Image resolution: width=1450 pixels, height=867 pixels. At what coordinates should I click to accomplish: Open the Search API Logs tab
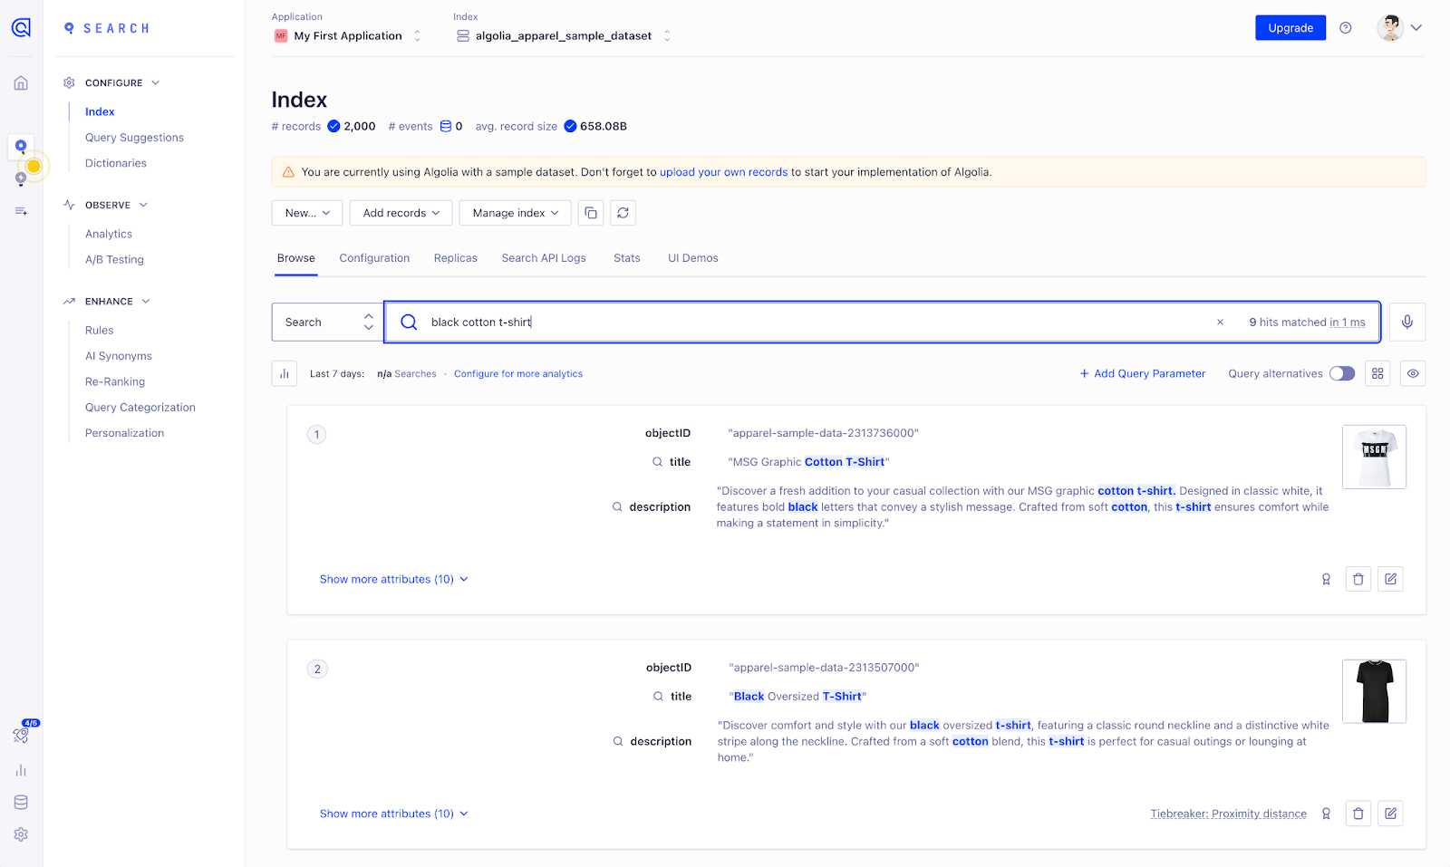(x=543, y=258)
